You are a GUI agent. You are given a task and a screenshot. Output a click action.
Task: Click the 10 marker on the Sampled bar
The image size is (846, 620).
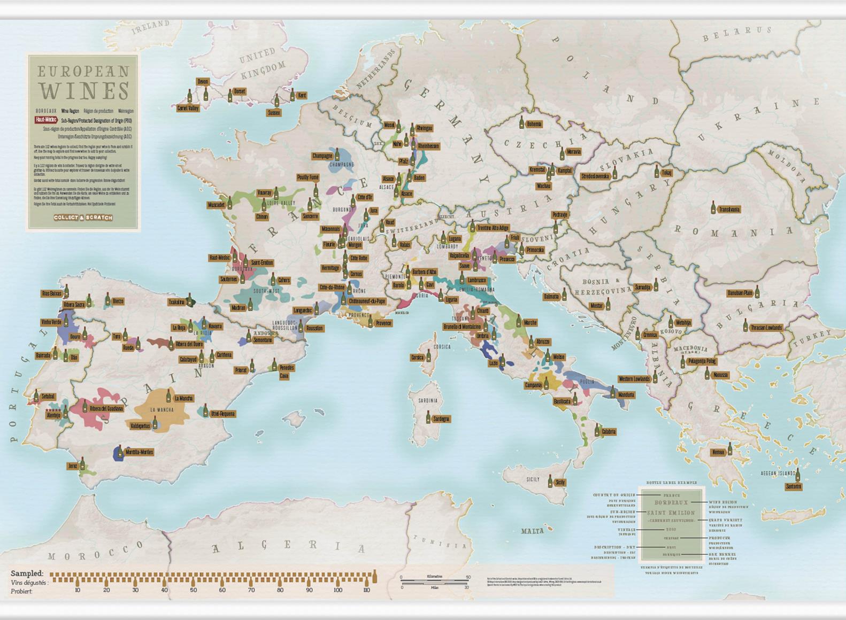click(x=78, y=590)
